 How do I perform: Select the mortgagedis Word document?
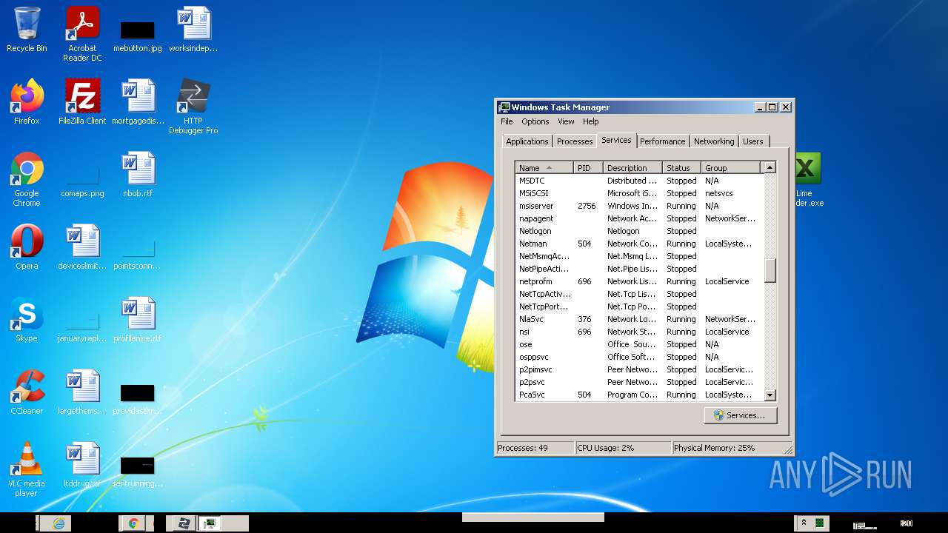138,102
